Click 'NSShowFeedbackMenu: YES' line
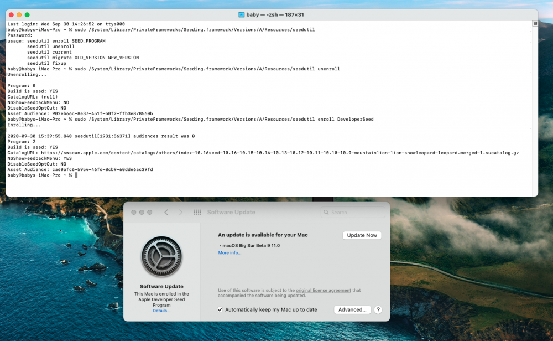The image size is (553, 341). (x=39, y=158)
